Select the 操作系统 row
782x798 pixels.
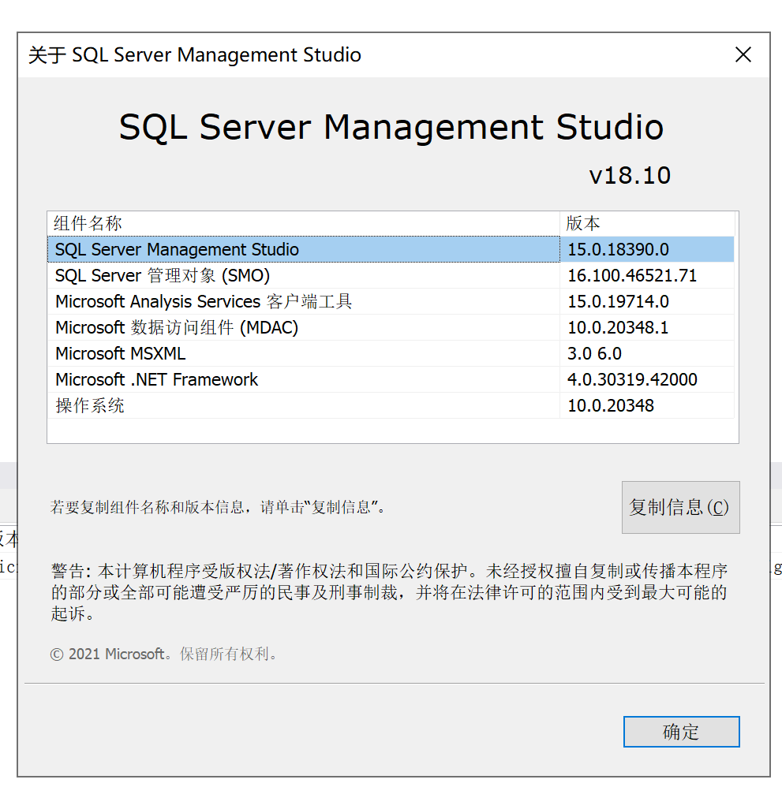click(90, 406)
